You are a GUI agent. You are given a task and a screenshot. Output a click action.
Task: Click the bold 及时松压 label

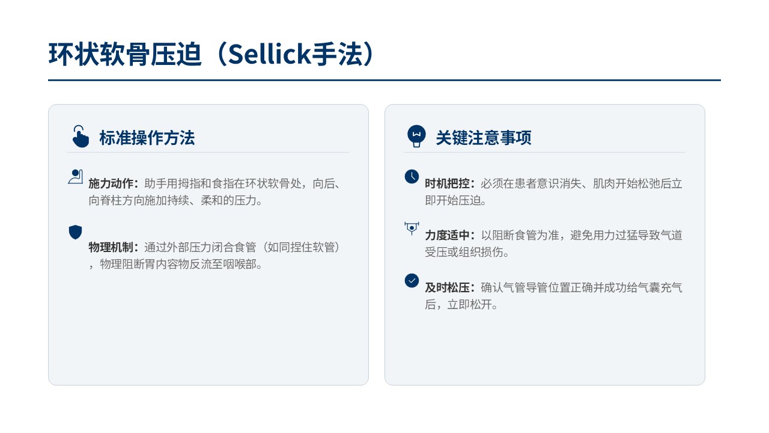pos(449,288)
